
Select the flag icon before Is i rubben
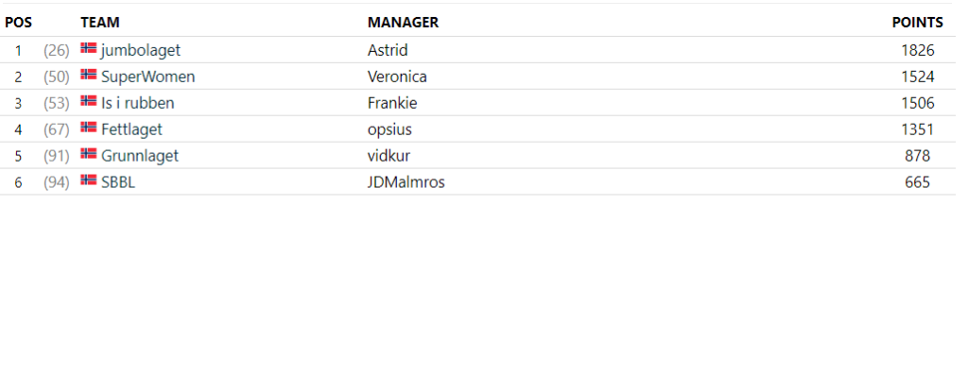[88, 101]
